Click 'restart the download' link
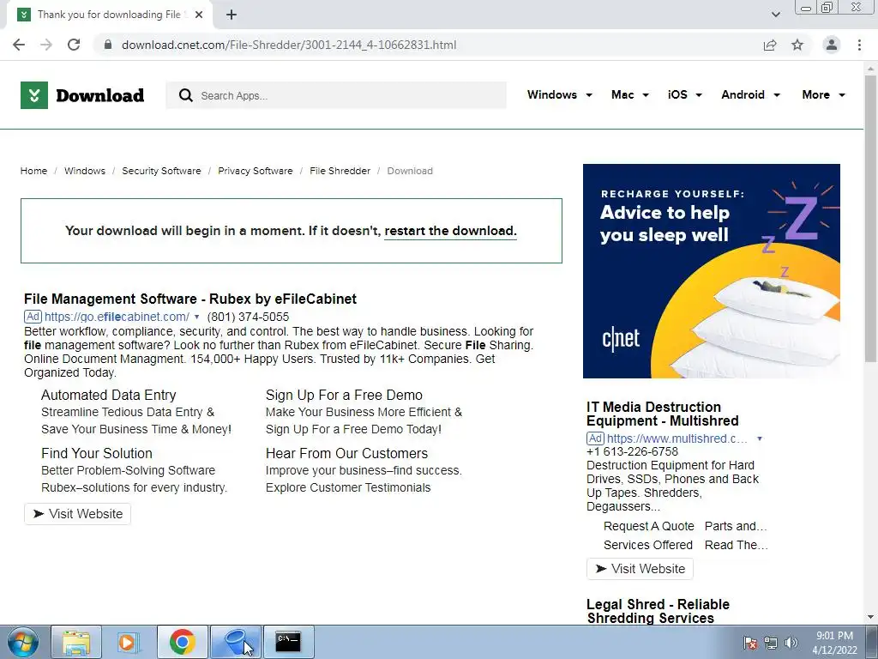This screenshot has width=878, height=659. pyautogui.click(x=450, y=231)
